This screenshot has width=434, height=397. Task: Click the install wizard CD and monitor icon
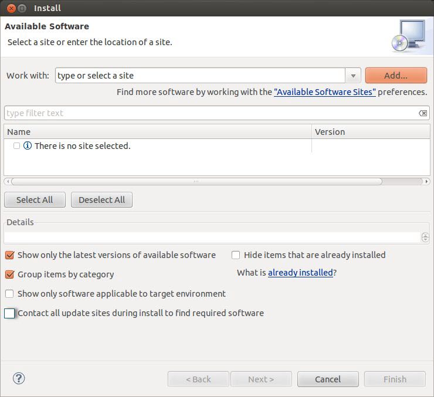409,35
